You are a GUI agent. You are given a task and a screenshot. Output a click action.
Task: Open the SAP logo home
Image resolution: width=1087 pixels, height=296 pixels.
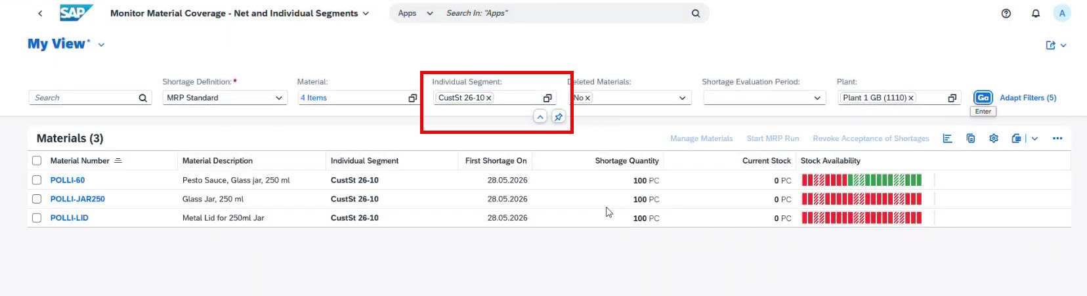76,13
